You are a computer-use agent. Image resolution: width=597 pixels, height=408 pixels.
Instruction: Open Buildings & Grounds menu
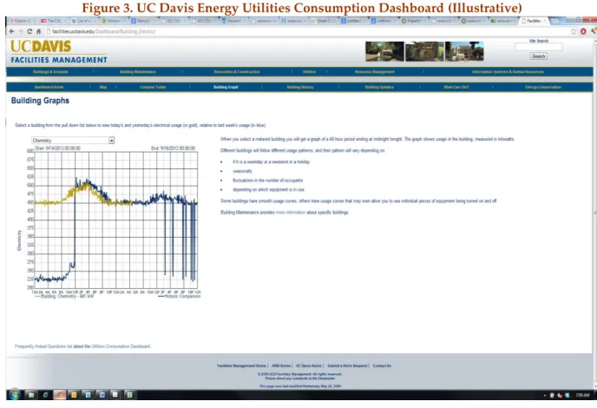click(x=50, y=72)
